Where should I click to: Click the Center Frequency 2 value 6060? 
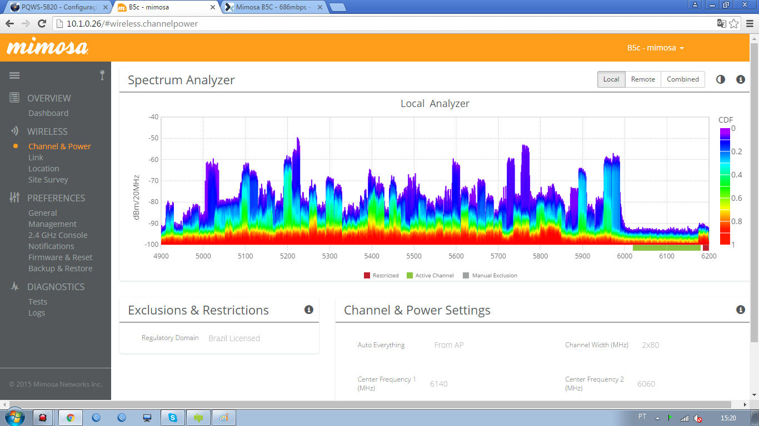[646, 384]
